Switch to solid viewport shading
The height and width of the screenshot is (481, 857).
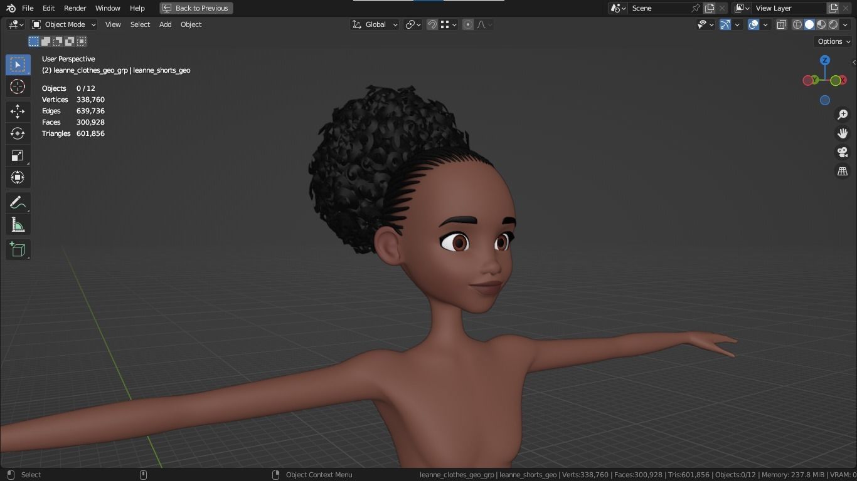point(809,24)
